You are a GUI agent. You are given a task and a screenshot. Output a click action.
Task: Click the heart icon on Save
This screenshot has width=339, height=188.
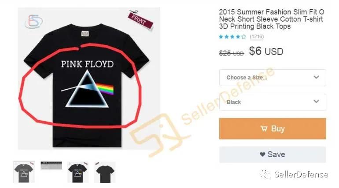coord(262,154)
